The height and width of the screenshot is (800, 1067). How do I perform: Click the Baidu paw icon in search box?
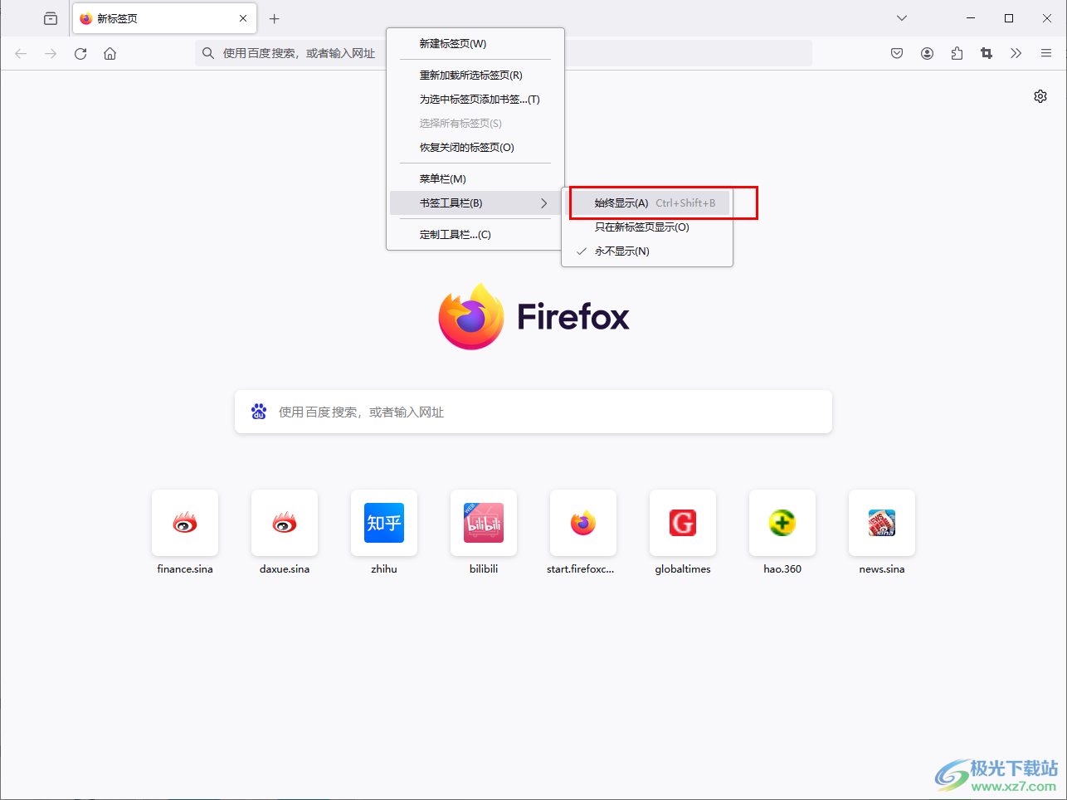pos(259,412)
